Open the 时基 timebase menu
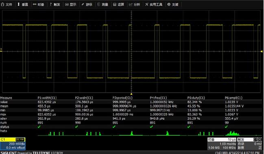 (x=39, y=4)
